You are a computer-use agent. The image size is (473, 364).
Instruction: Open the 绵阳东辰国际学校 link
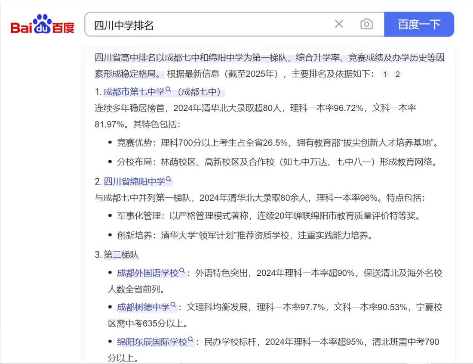click(152, 342)
